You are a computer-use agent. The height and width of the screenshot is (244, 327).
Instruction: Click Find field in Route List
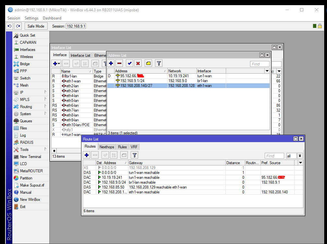pyautogui.click(x=274, y=156)
